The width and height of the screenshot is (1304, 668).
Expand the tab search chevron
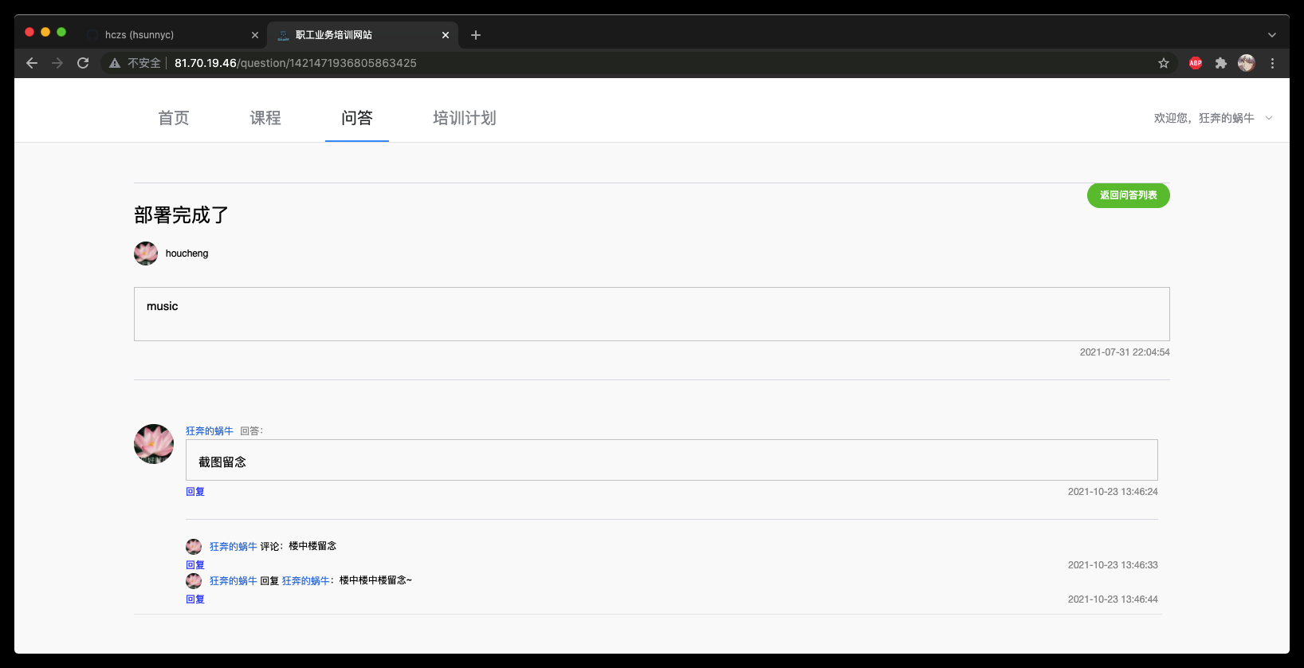[1272, 35]
